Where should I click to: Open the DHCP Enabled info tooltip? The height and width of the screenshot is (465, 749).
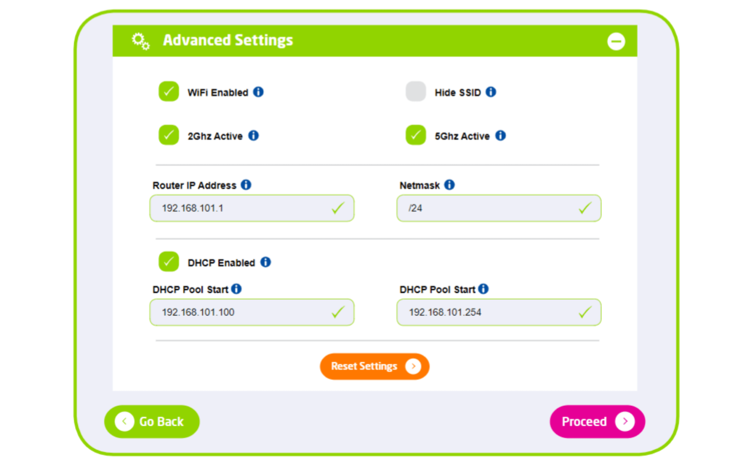click(x=266, y=262)
